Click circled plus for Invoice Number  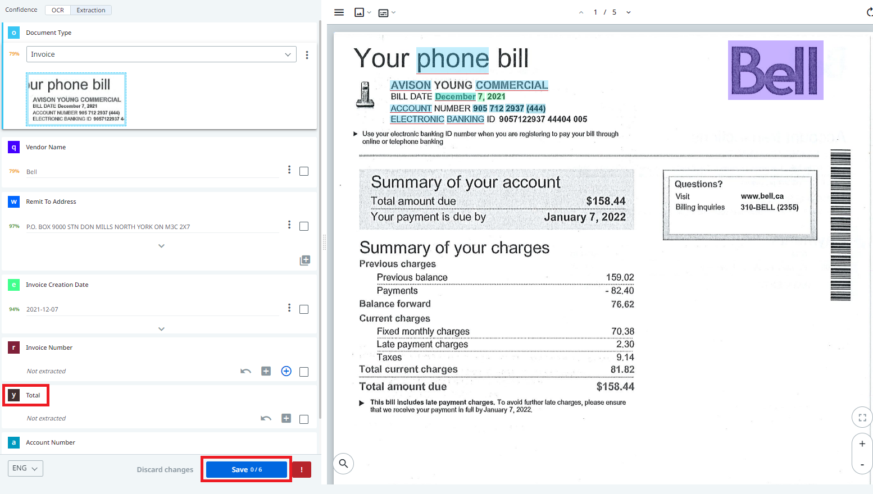click(287, 371)
